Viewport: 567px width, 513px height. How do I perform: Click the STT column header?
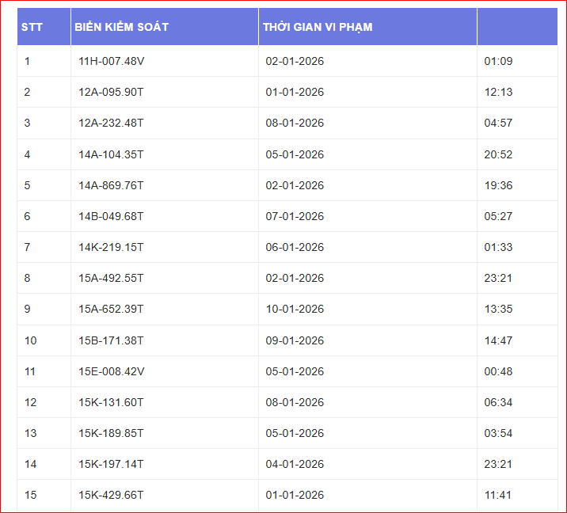point(32,27)
